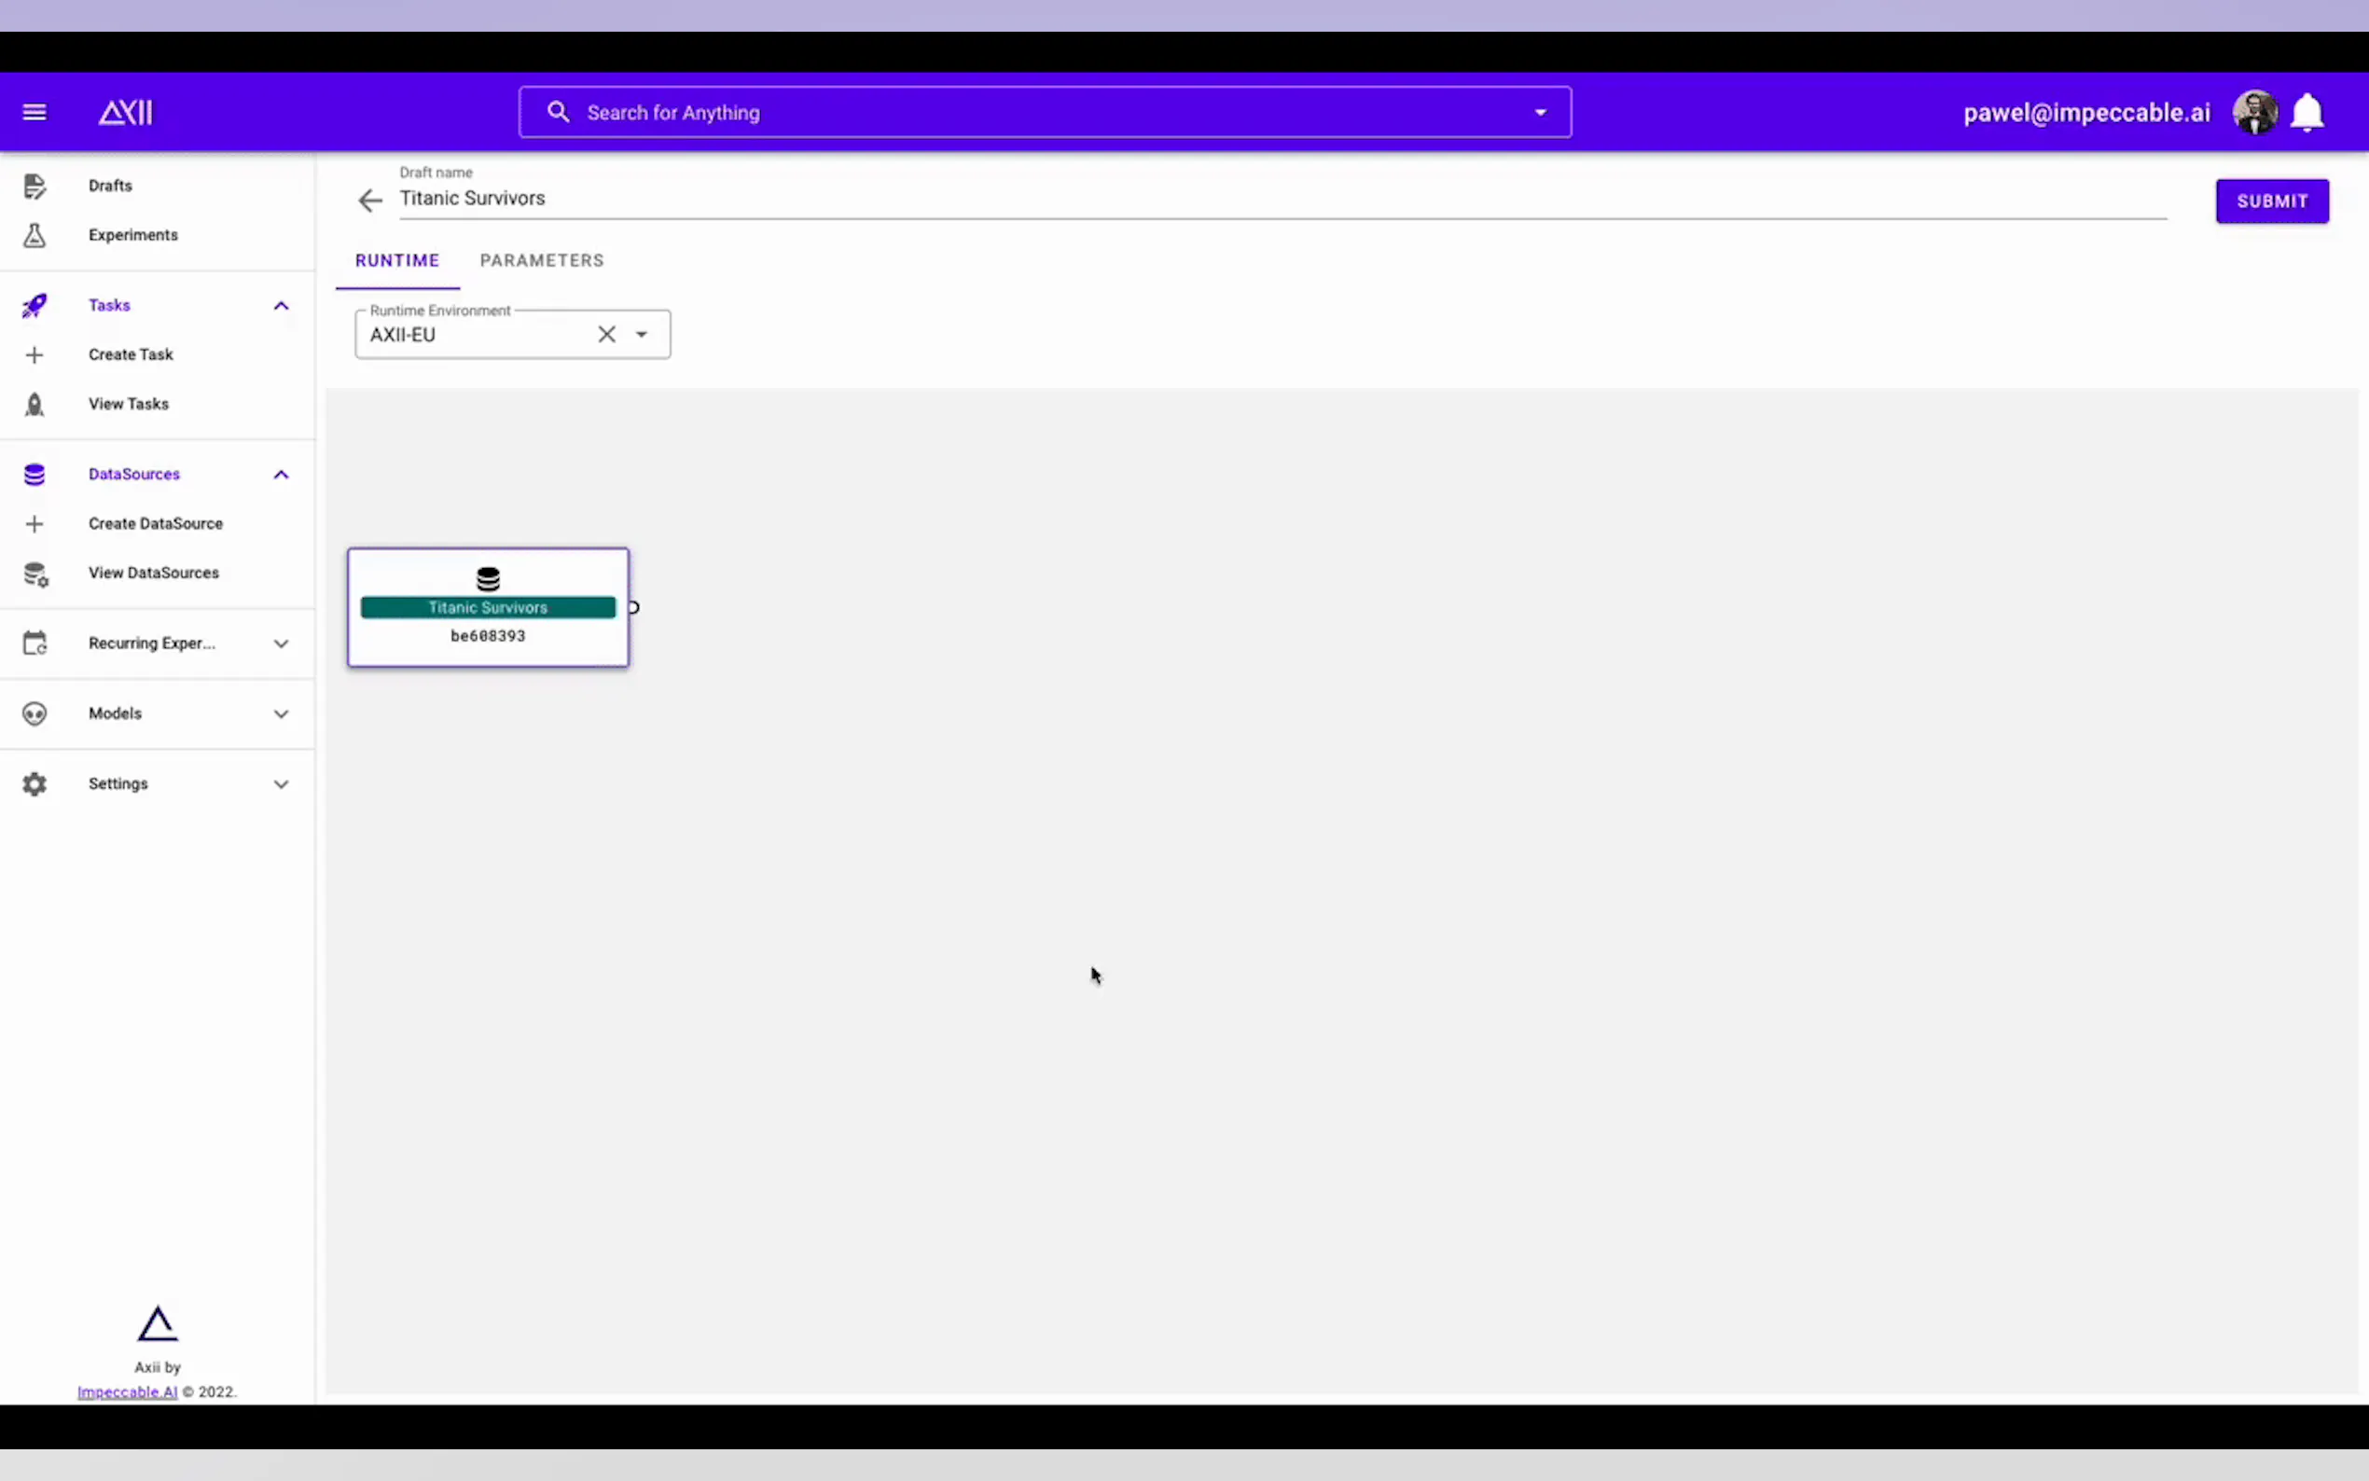Expand the search bar dropdown arrow
2369x1481 pixels.
point(1540,113)
